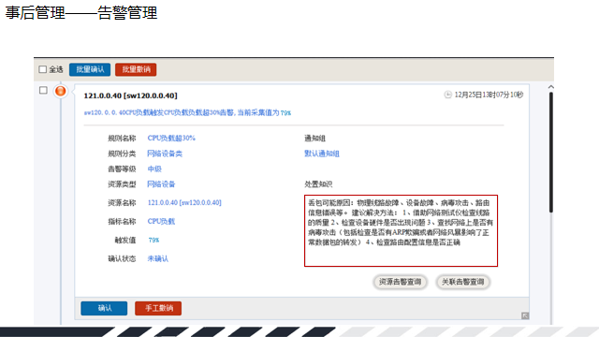Click the blue CPU负载 alarm description line

pyautogui.click(x=187, y=112)
